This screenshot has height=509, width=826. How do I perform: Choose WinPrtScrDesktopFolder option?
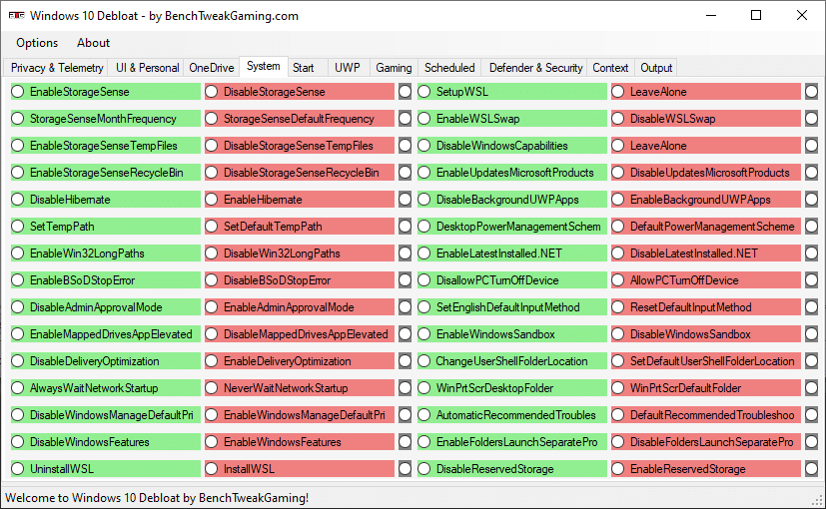pyautogui.click(x=512, y=388)
